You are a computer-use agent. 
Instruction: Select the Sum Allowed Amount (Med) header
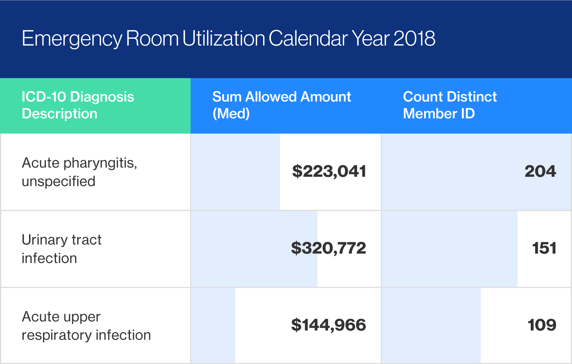[281, 105]
